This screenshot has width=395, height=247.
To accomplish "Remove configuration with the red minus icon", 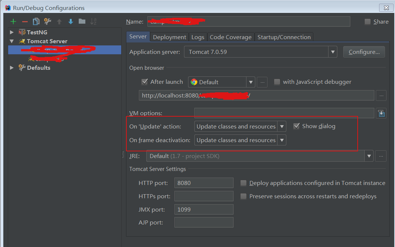I will pyautogui.click(x=25, y=22).
